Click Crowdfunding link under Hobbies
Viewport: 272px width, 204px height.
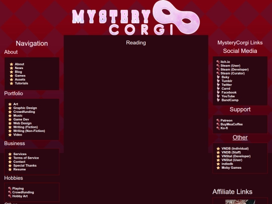click(23, 192)
